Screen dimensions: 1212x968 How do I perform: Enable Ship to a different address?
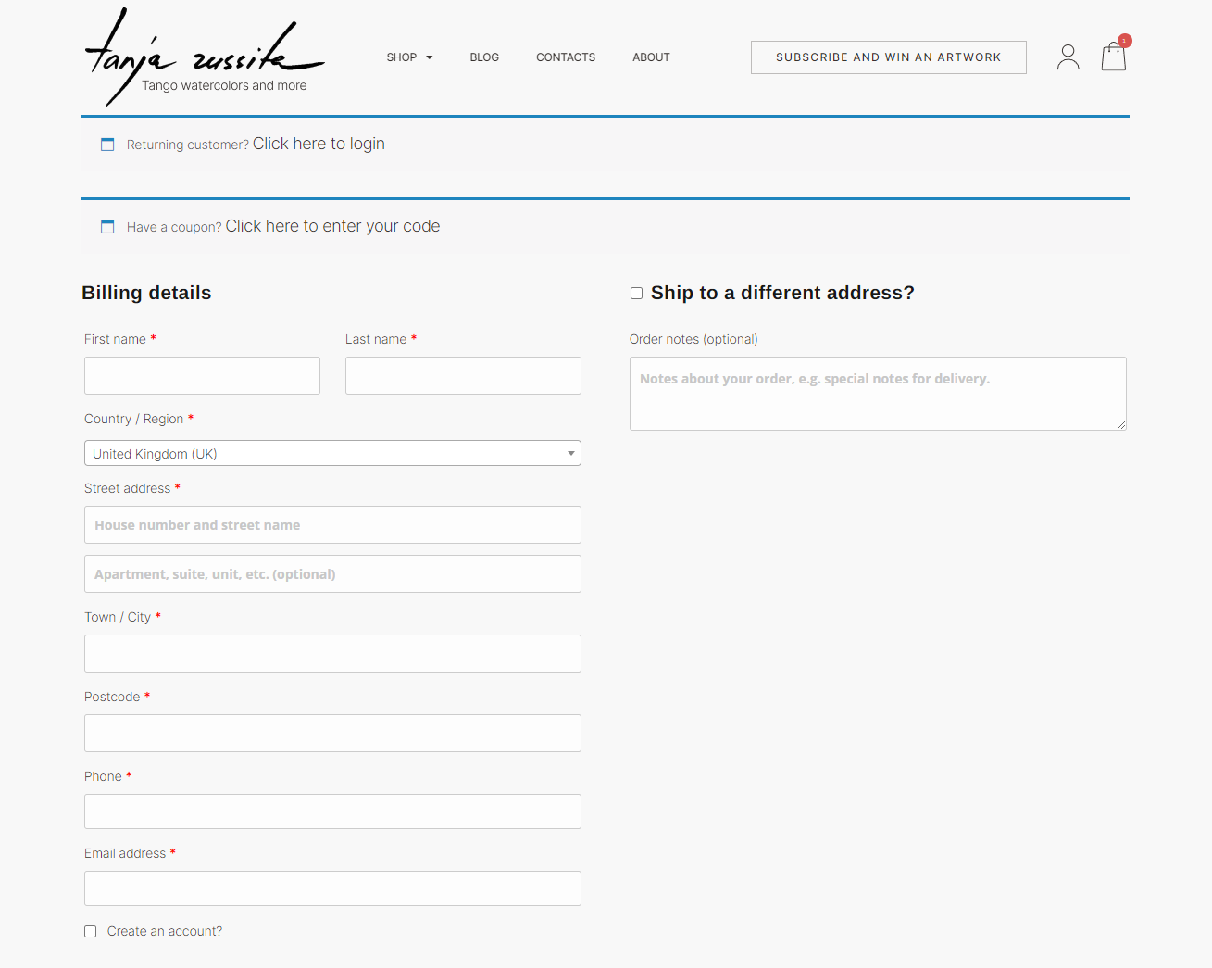tap(636, 294)
